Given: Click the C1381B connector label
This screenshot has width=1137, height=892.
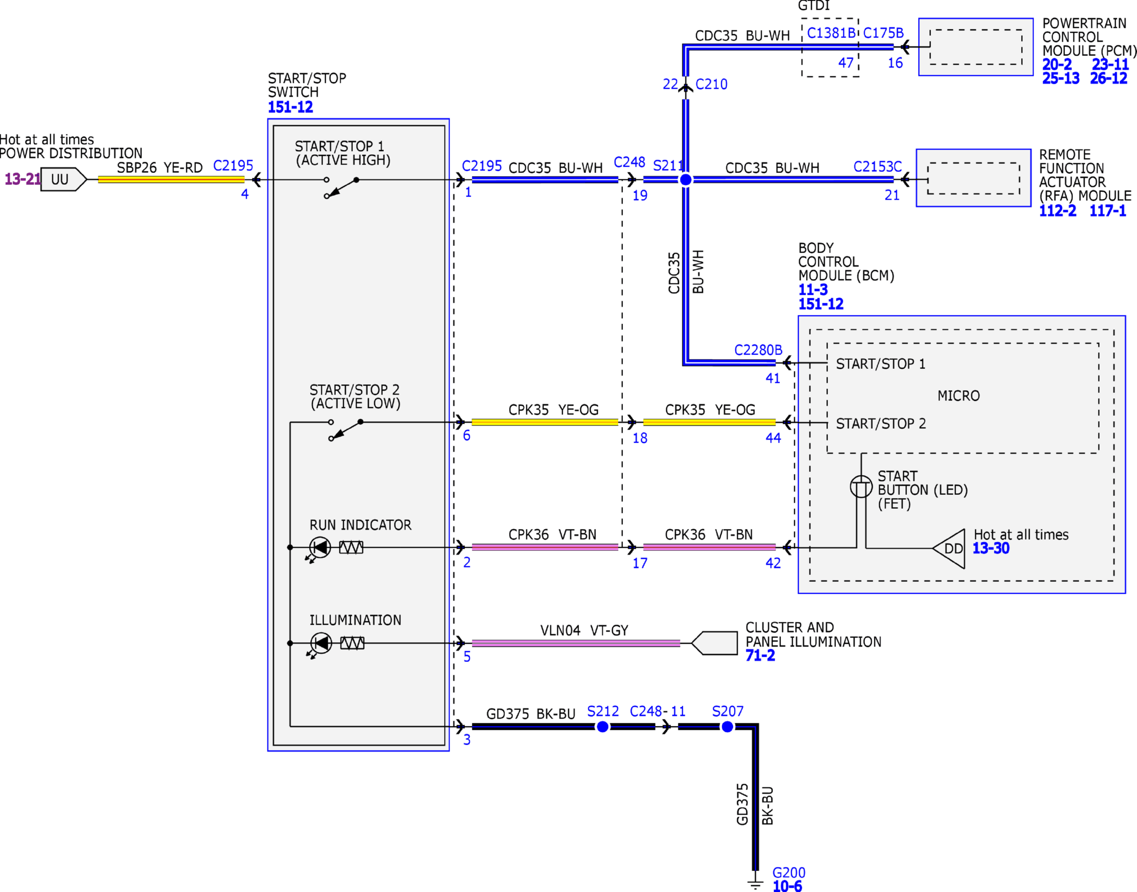Looking at the screenshot, I should (x=831, y=33).
